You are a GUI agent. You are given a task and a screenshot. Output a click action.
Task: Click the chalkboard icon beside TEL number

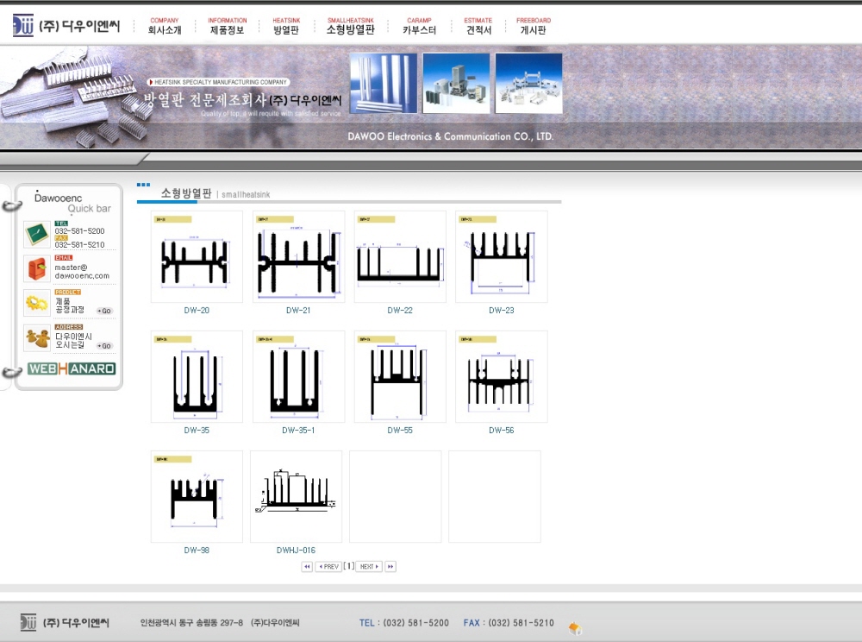[37, 234]
